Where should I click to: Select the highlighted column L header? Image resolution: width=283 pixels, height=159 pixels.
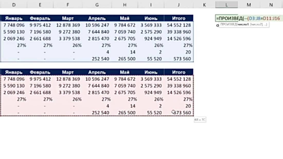point(226,5)
